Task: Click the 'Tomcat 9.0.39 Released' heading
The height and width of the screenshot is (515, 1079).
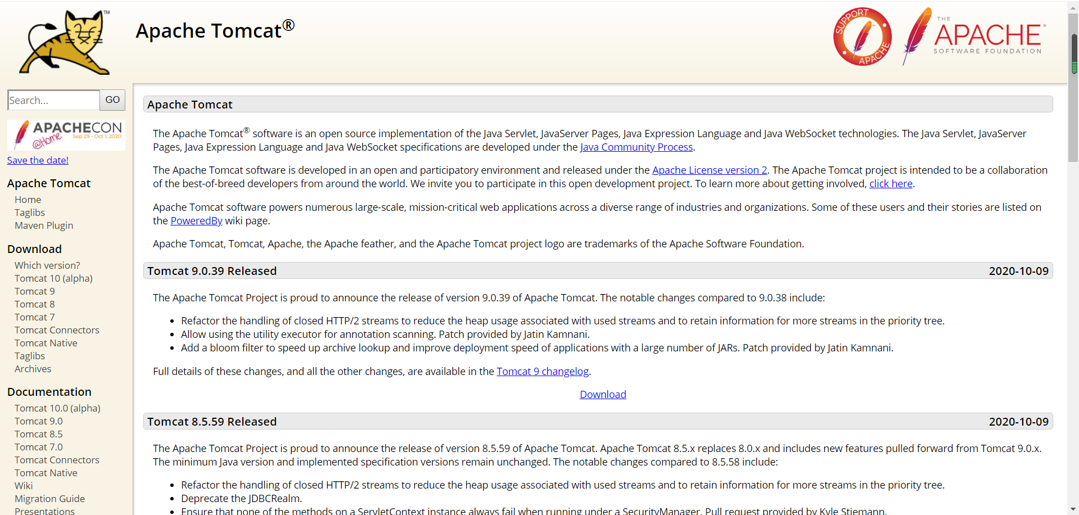Action: click(x=212, y=271)
